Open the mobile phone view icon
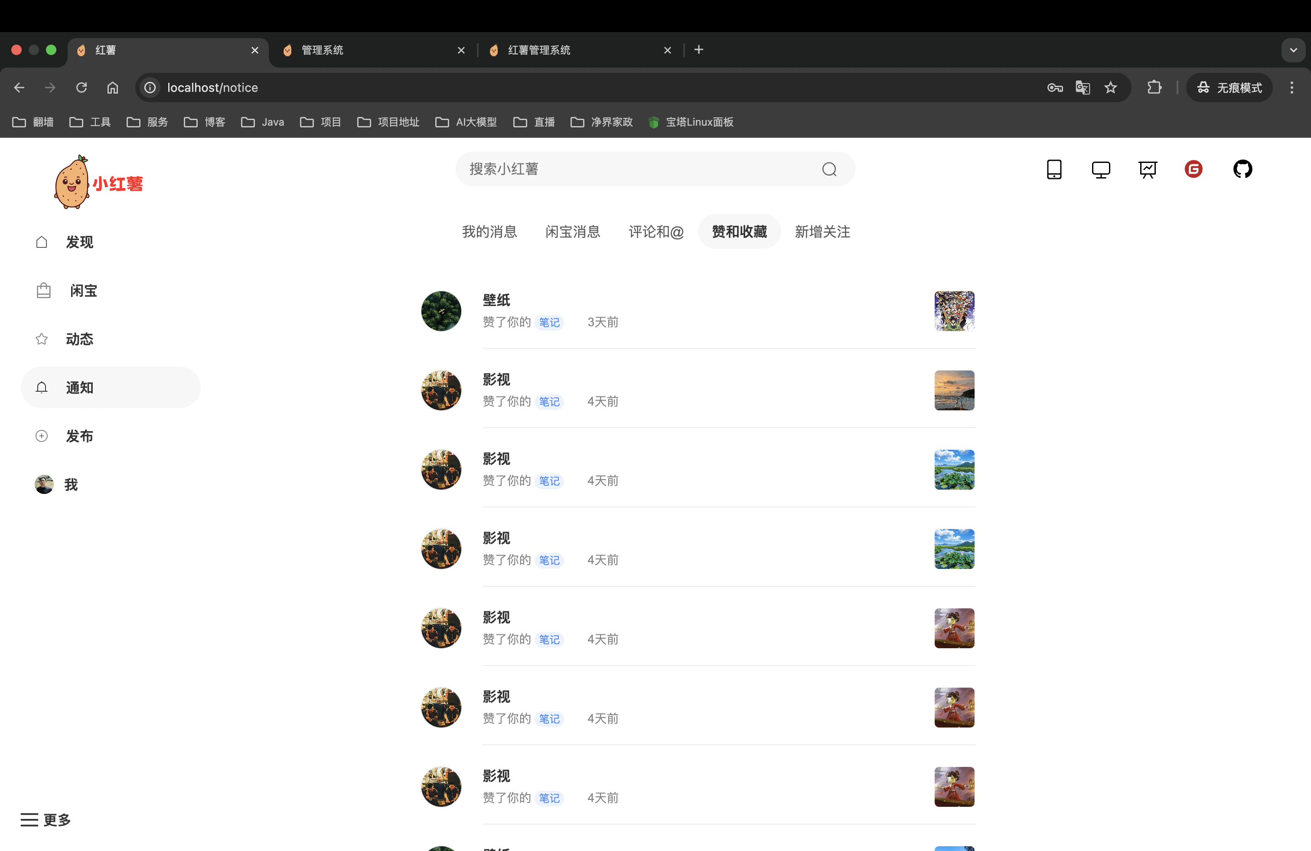1311x851 pixels. point(1054,169)
